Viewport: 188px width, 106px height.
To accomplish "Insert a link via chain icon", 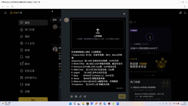I will [x=80, y=97].
